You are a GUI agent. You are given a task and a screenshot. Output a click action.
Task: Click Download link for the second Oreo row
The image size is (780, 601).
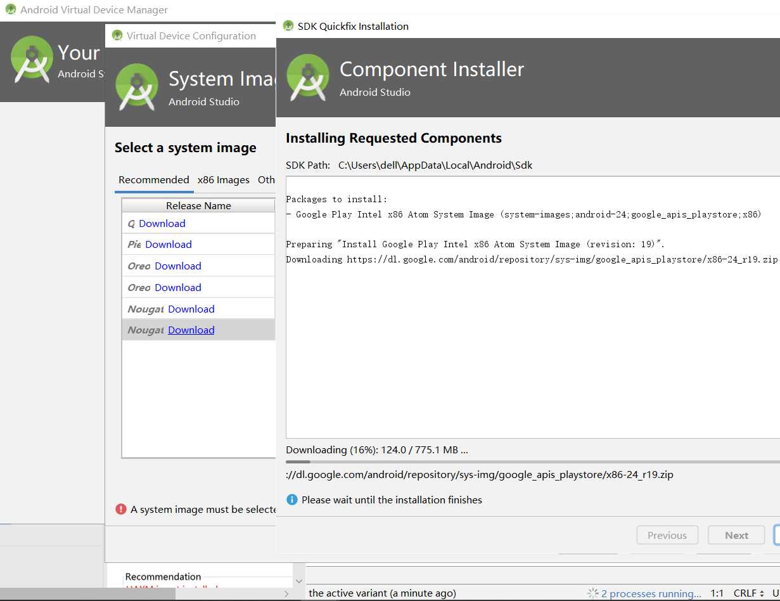tap(178, 287)
